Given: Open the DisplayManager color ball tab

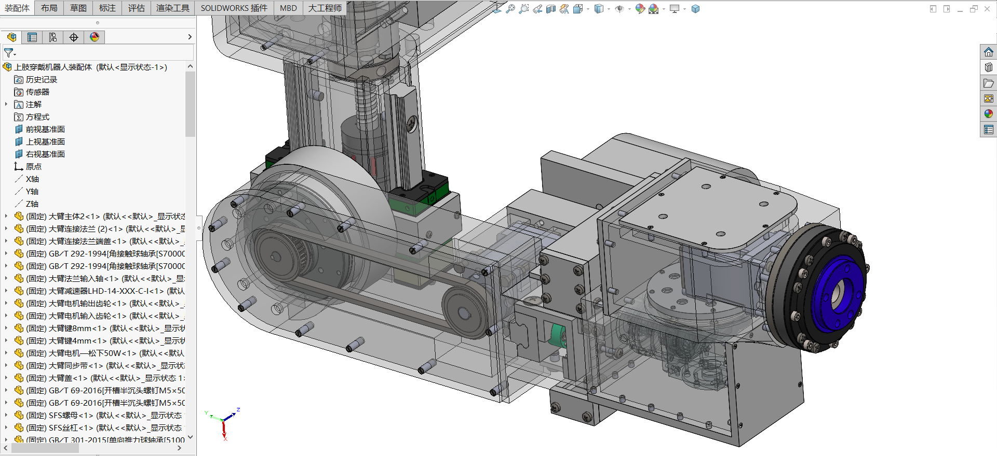Looking at the screenshot, I should 95,37.
